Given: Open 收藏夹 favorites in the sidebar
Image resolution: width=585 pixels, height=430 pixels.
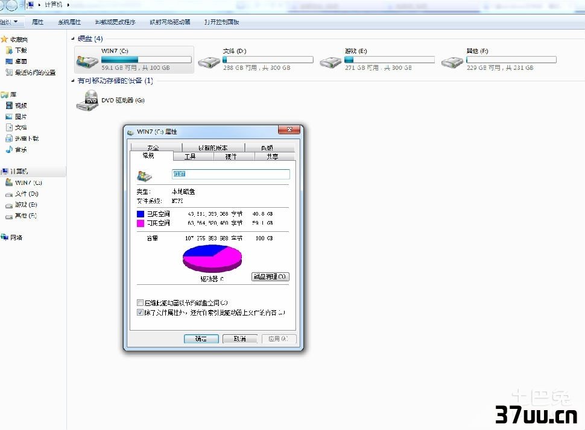Looking at the screenshot, I should pos(14,39).
